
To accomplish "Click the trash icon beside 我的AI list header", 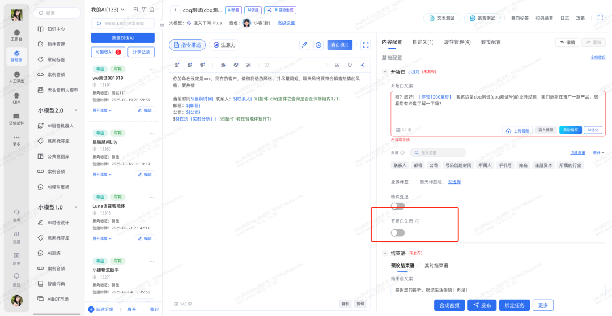I will pos(152,10).
